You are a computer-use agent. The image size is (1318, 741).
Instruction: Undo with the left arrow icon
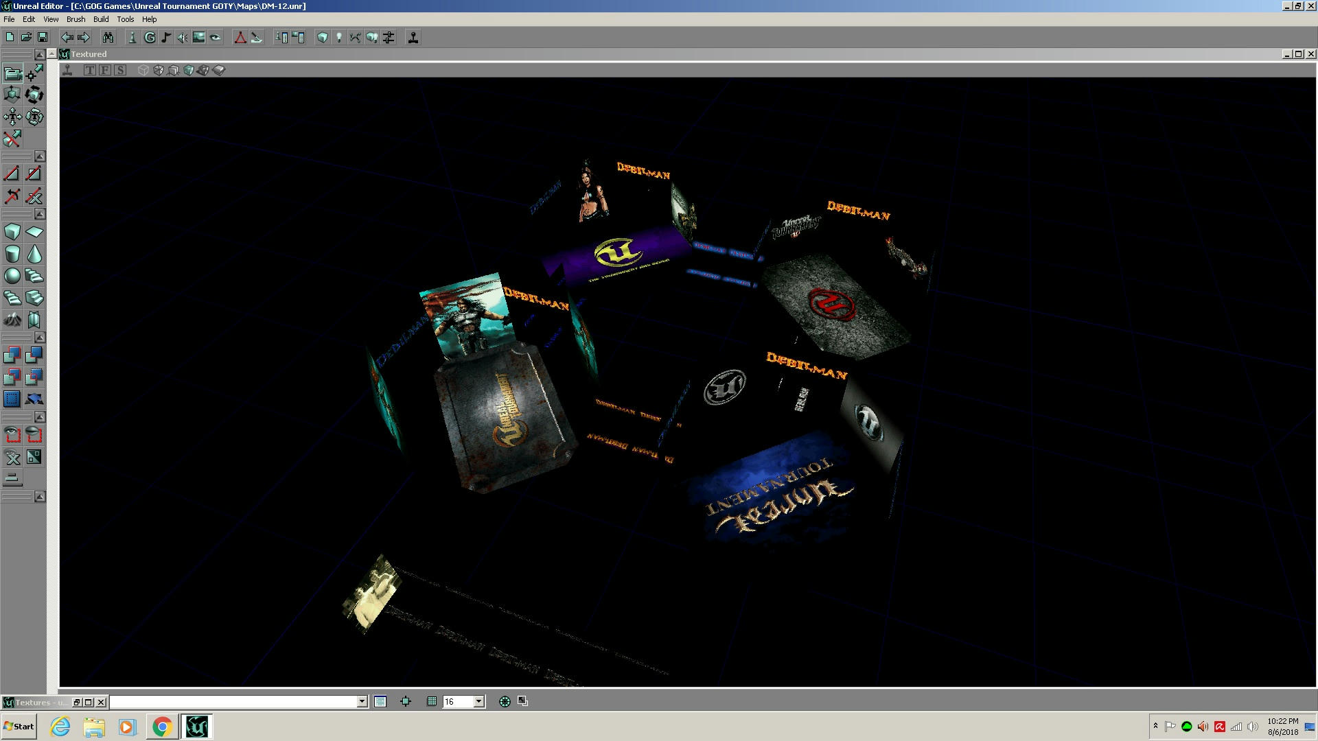(x=67, y=37)
